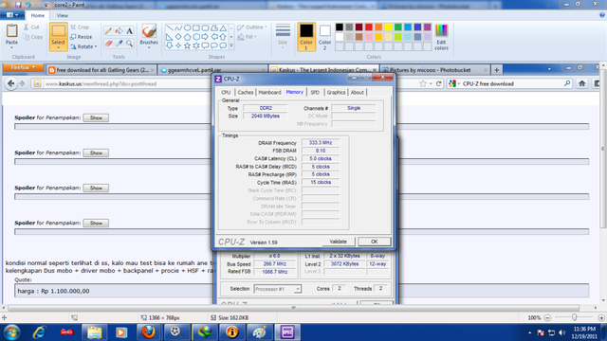
Task: Pick the red color swatch
Action: (369, 27)
